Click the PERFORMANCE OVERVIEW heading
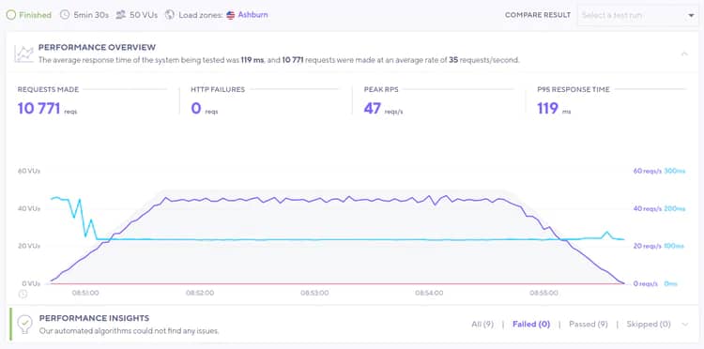The width and height of the screenshot is (704, 349). coord(97,47)
